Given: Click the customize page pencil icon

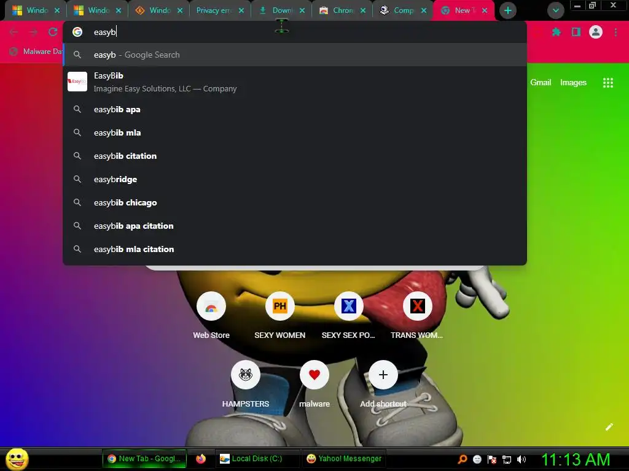Looking at the screenshot, I should point(609,427).
